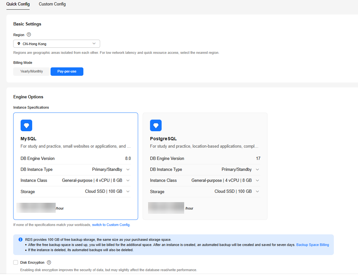
Task: Click the PostgreSQL description 'location-based applications'
Action: tap(217, 146)
